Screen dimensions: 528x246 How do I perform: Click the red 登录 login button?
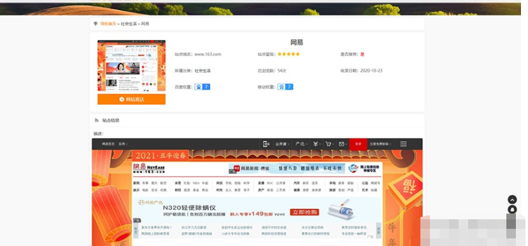click(x=359, y=144)
